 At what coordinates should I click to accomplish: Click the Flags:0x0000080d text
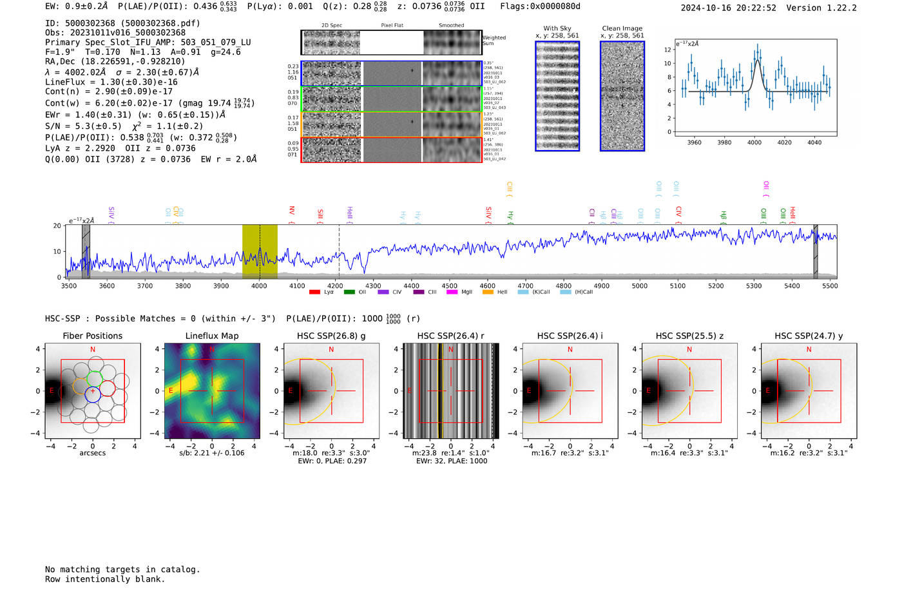pyautogui.click(x=540, y=6)
